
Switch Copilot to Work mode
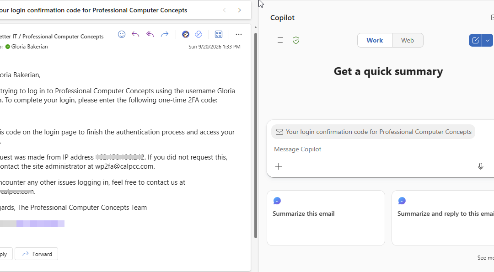click(375, 40)
